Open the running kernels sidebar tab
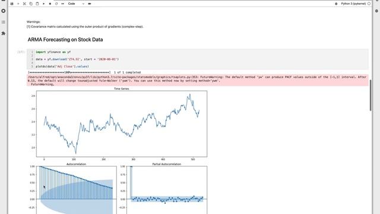 pos(4,11)
